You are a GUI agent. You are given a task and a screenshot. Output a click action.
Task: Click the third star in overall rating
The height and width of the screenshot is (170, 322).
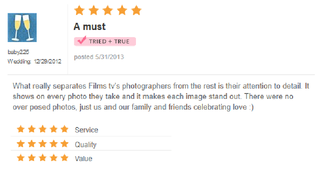pos(108,10)
